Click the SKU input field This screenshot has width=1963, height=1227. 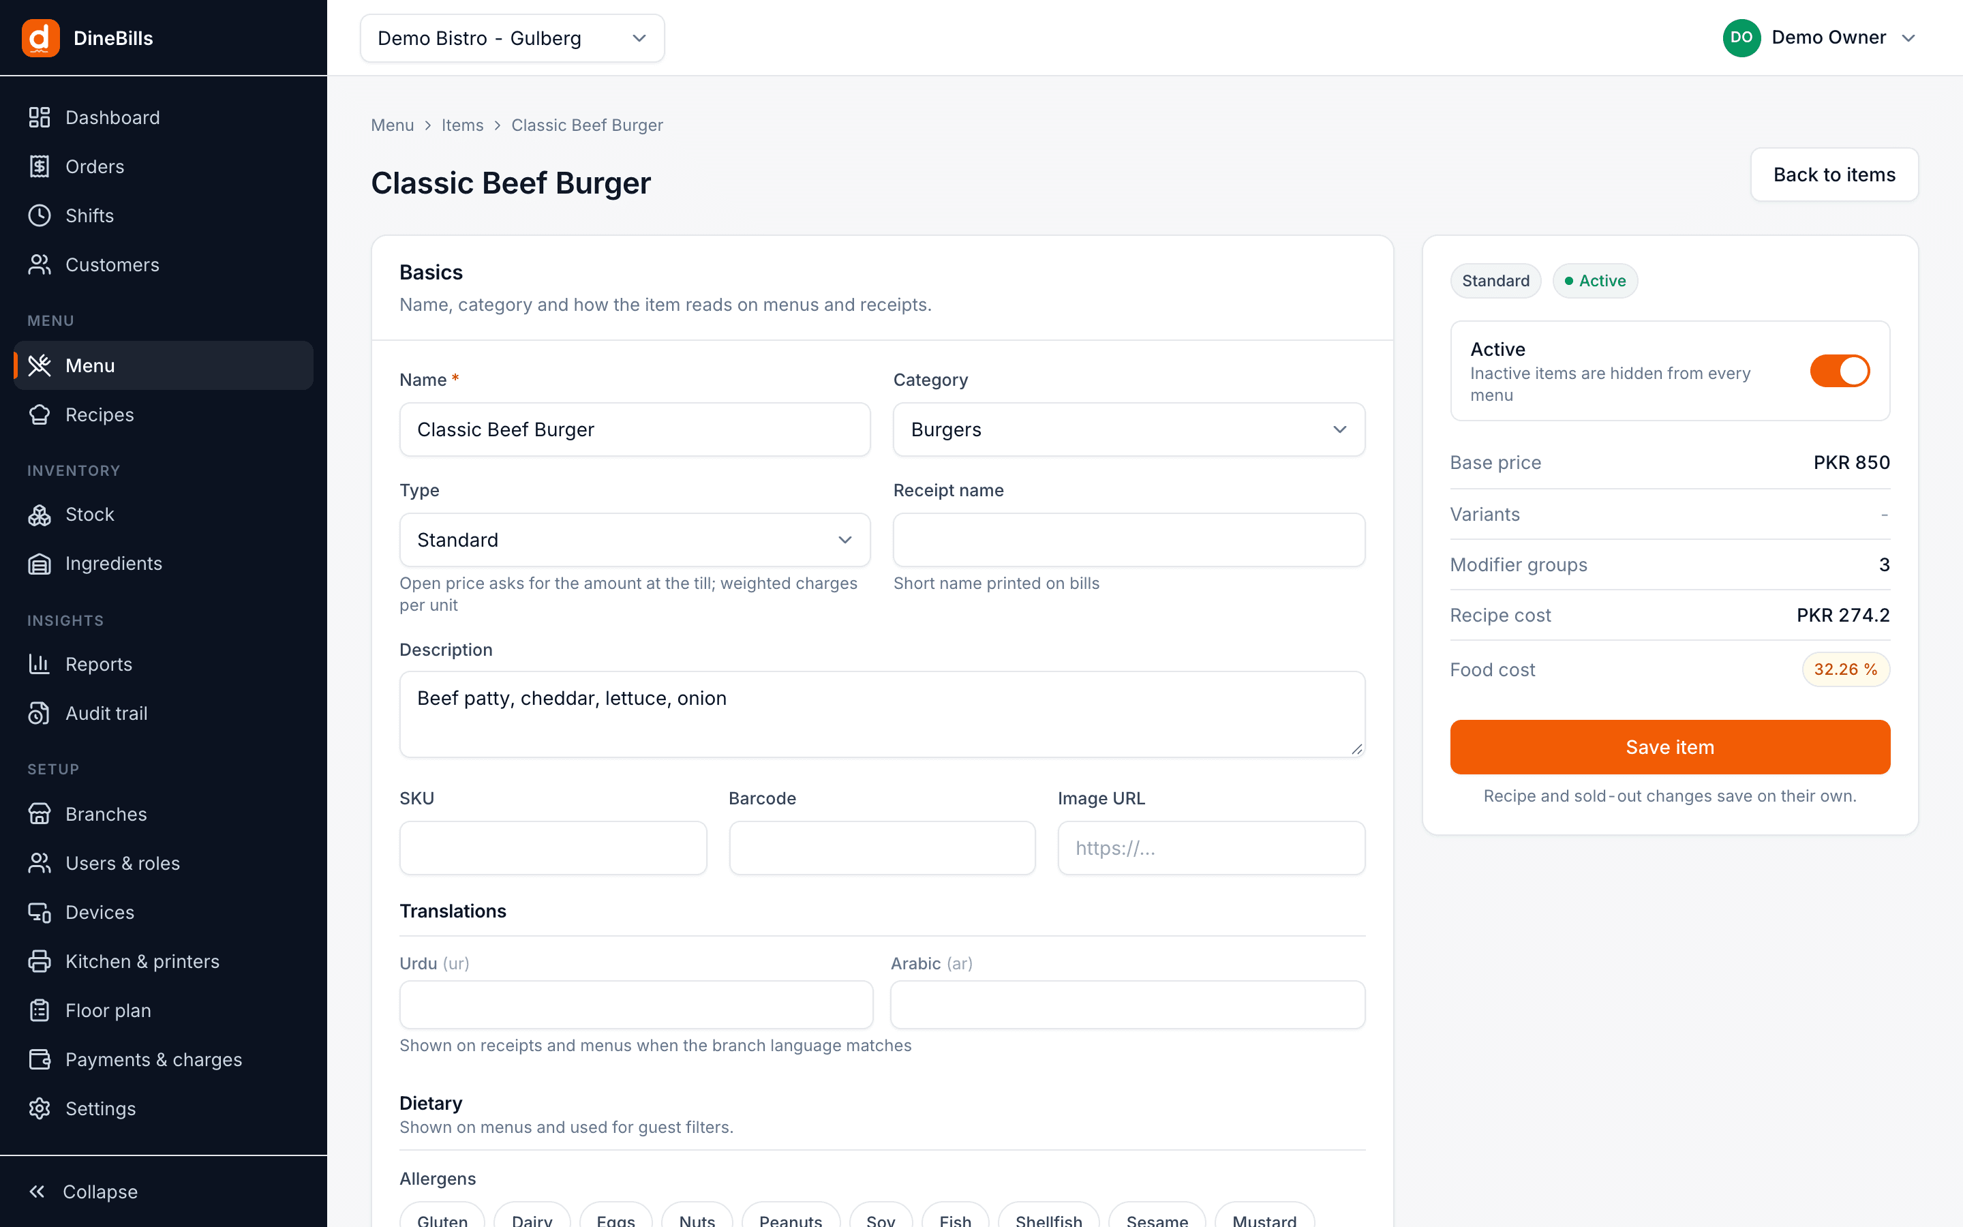coord(553,848)
